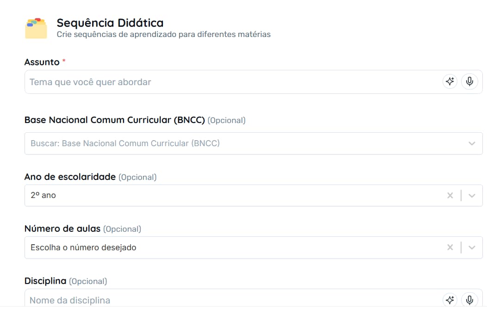Start voice input for the Disciplina field

click(x=469, y=300)
